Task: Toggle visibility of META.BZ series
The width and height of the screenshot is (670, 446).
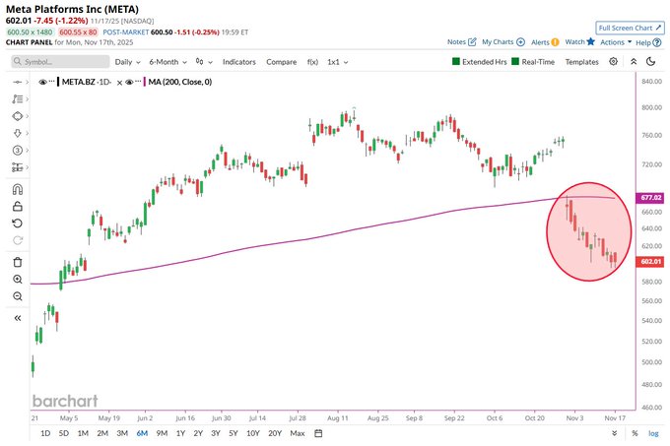Action: [x=42, y=82]
